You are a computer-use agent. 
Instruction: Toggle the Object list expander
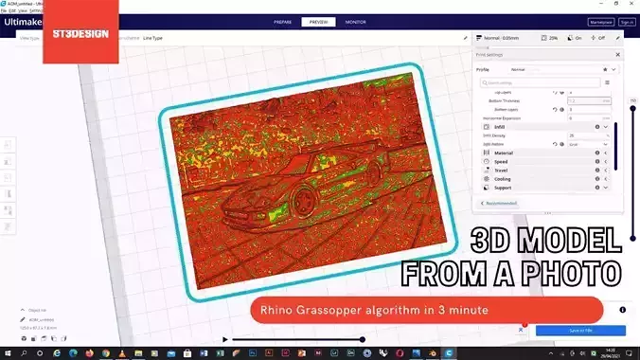coord(23,310)
